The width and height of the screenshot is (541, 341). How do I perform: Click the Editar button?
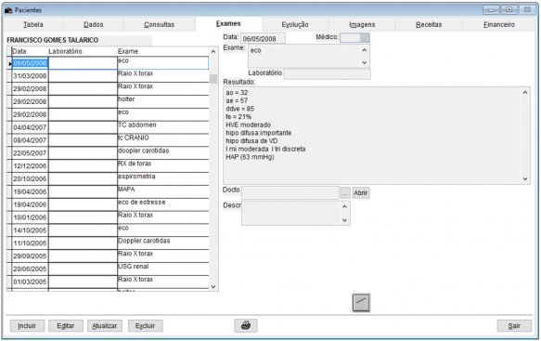66,326
